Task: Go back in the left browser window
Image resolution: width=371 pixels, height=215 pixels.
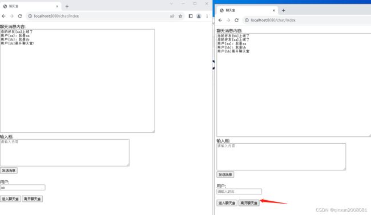Action: 3,16
